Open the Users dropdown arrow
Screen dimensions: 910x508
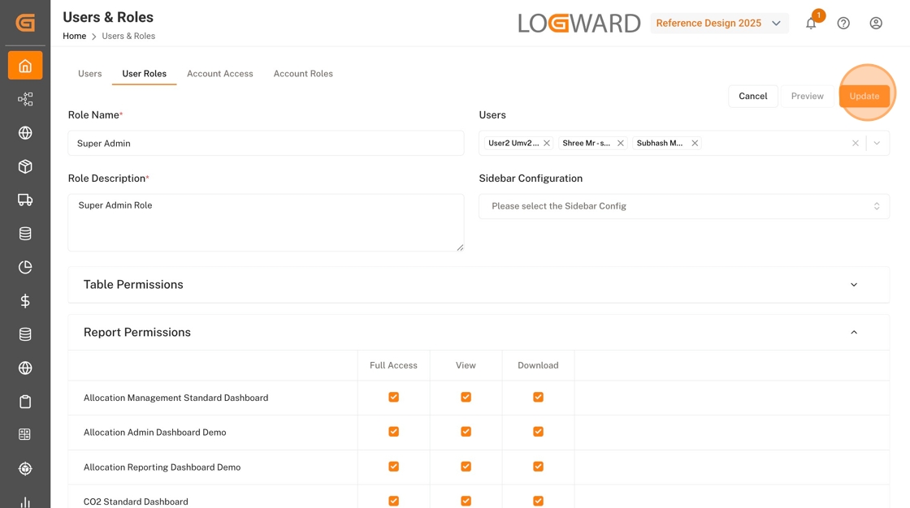click(877, 144)
